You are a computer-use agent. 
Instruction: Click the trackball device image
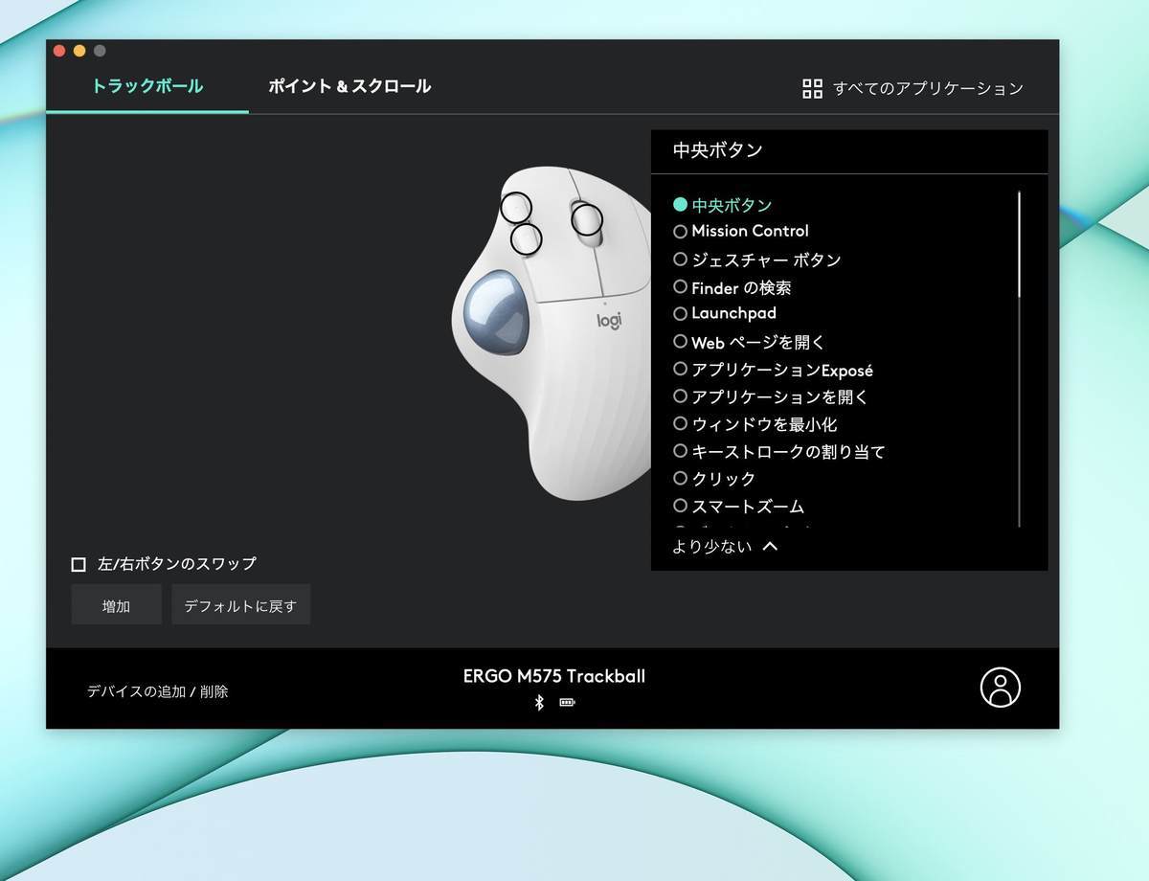(551, 333)
